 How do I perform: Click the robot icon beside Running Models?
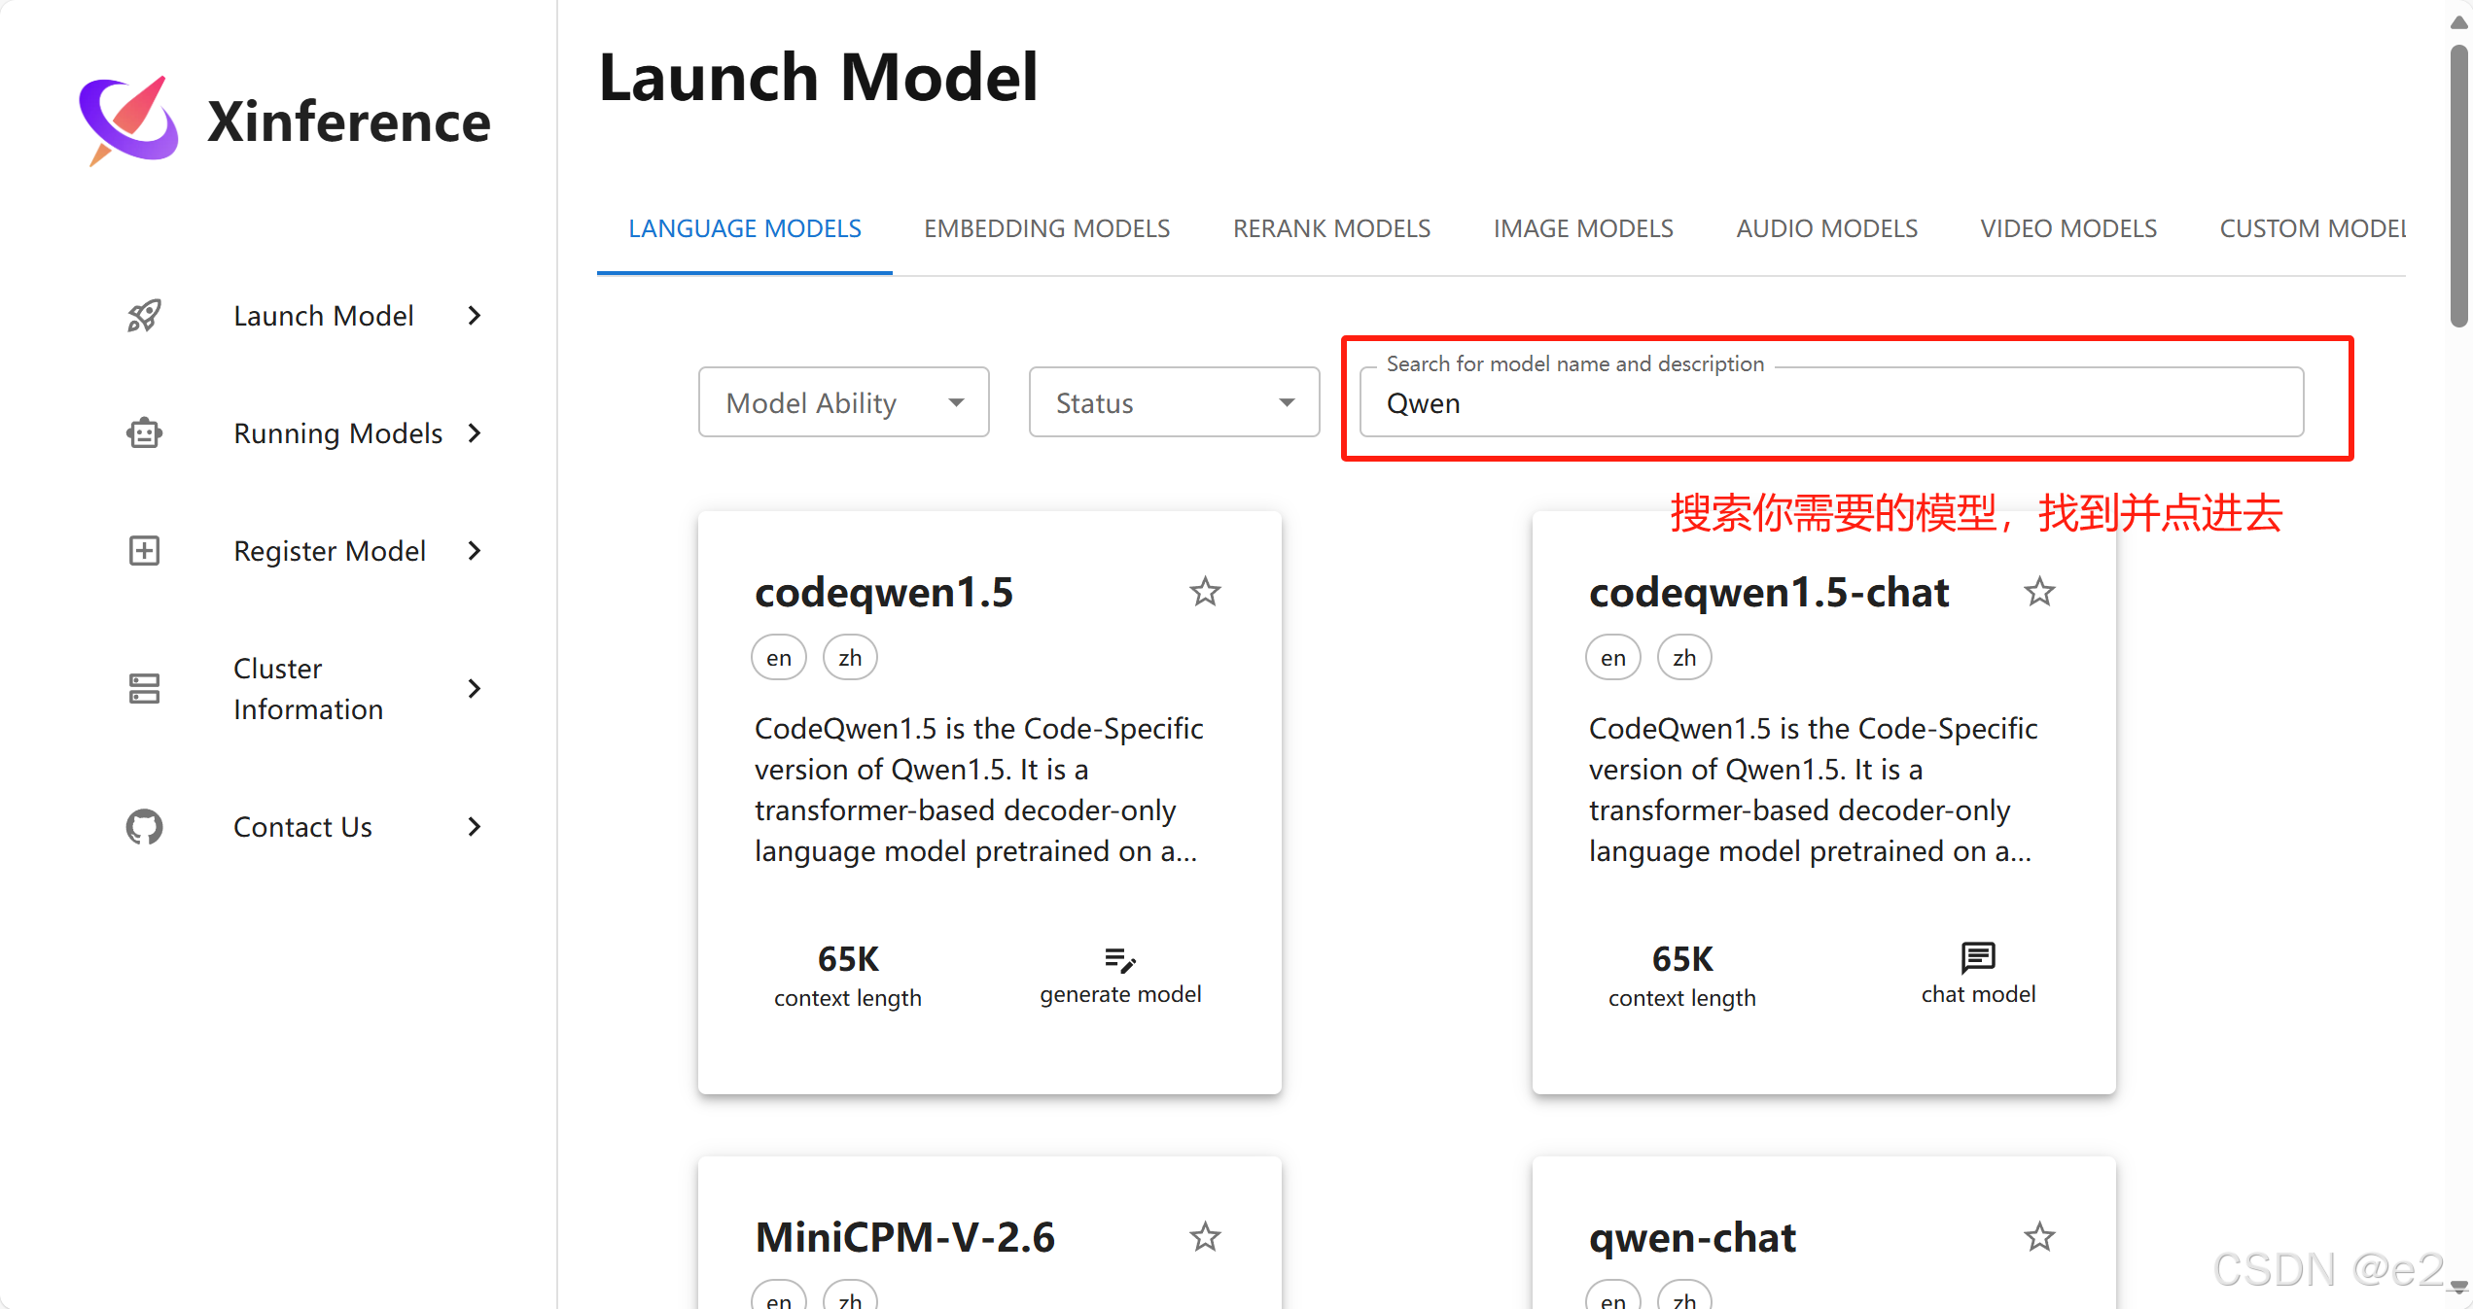pos(144,433)
